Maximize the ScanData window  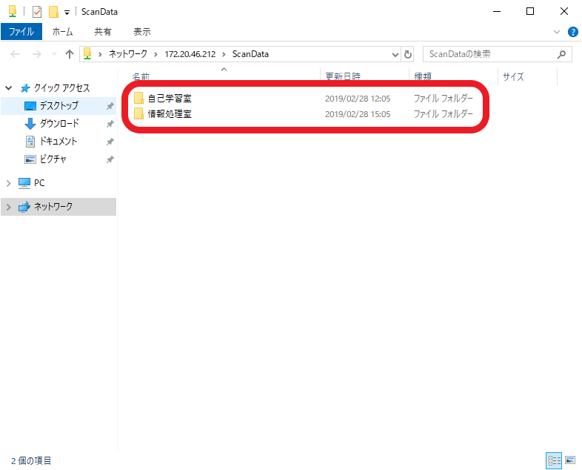530,12
